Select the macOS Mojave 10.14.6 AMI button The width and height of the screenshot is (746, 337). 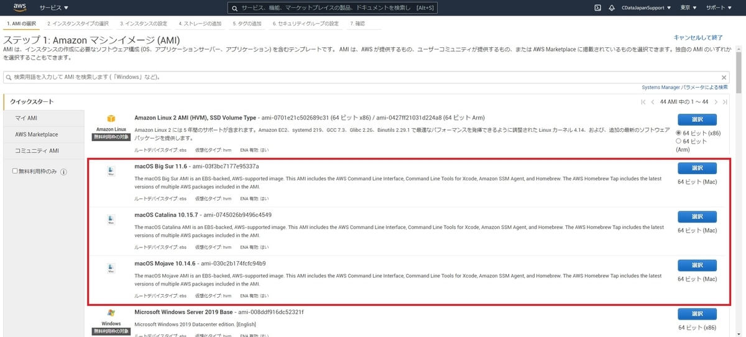point(697,265)
